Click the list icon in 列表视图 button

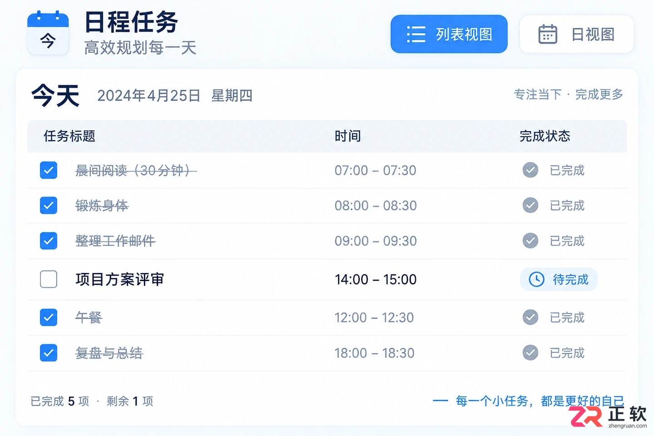416,34
